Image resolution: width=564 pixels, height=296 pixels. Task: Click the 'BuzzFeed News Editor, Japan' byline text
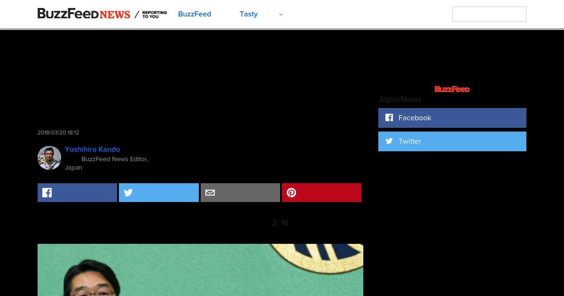point(107,164)
